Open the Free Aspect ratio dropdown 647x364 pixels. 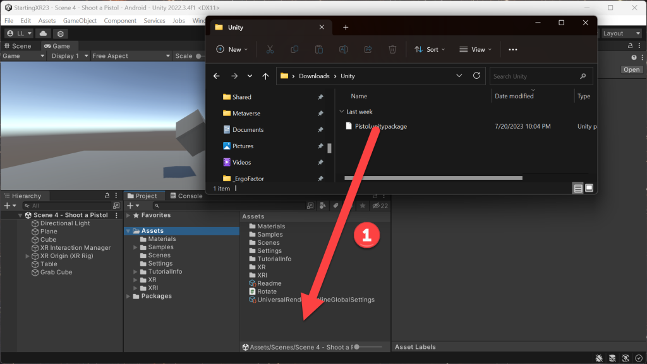(131, 56)
